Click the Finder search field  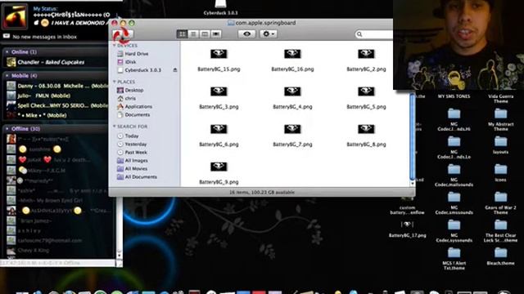click(374, 34)
